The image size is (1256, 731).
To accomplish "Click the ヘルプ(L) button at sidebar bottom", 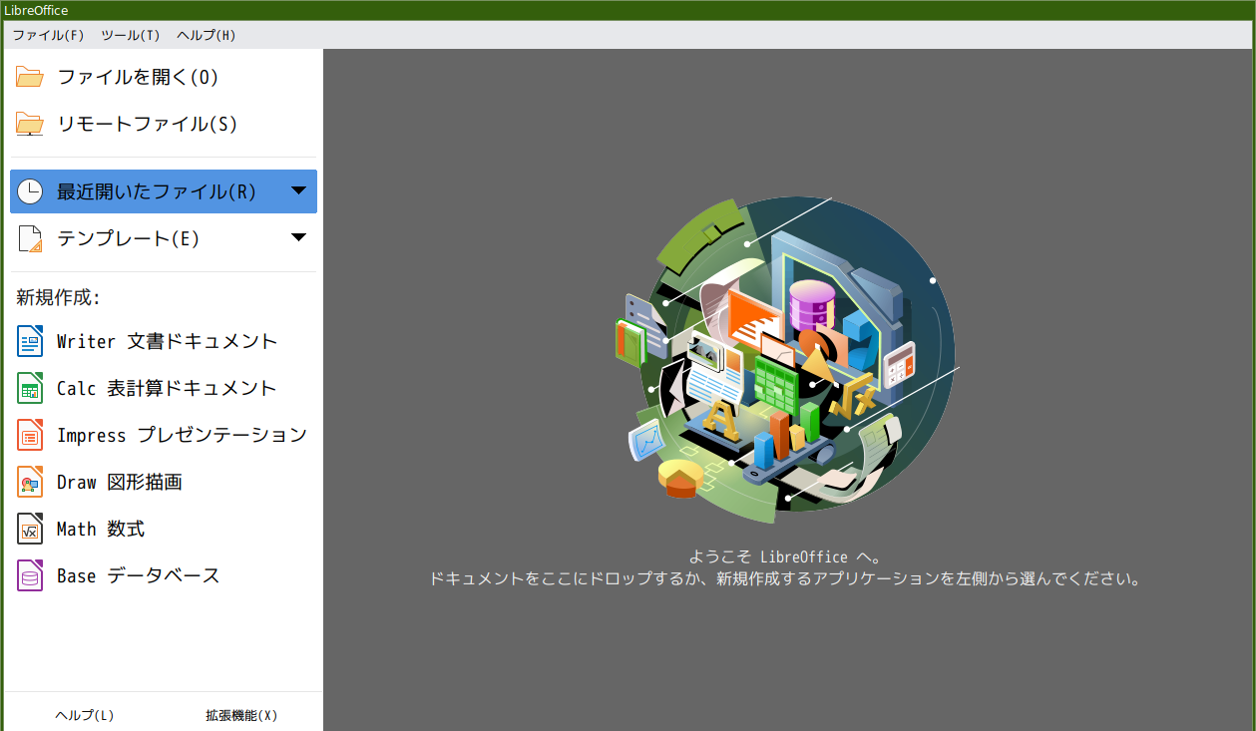I will 85,715.
